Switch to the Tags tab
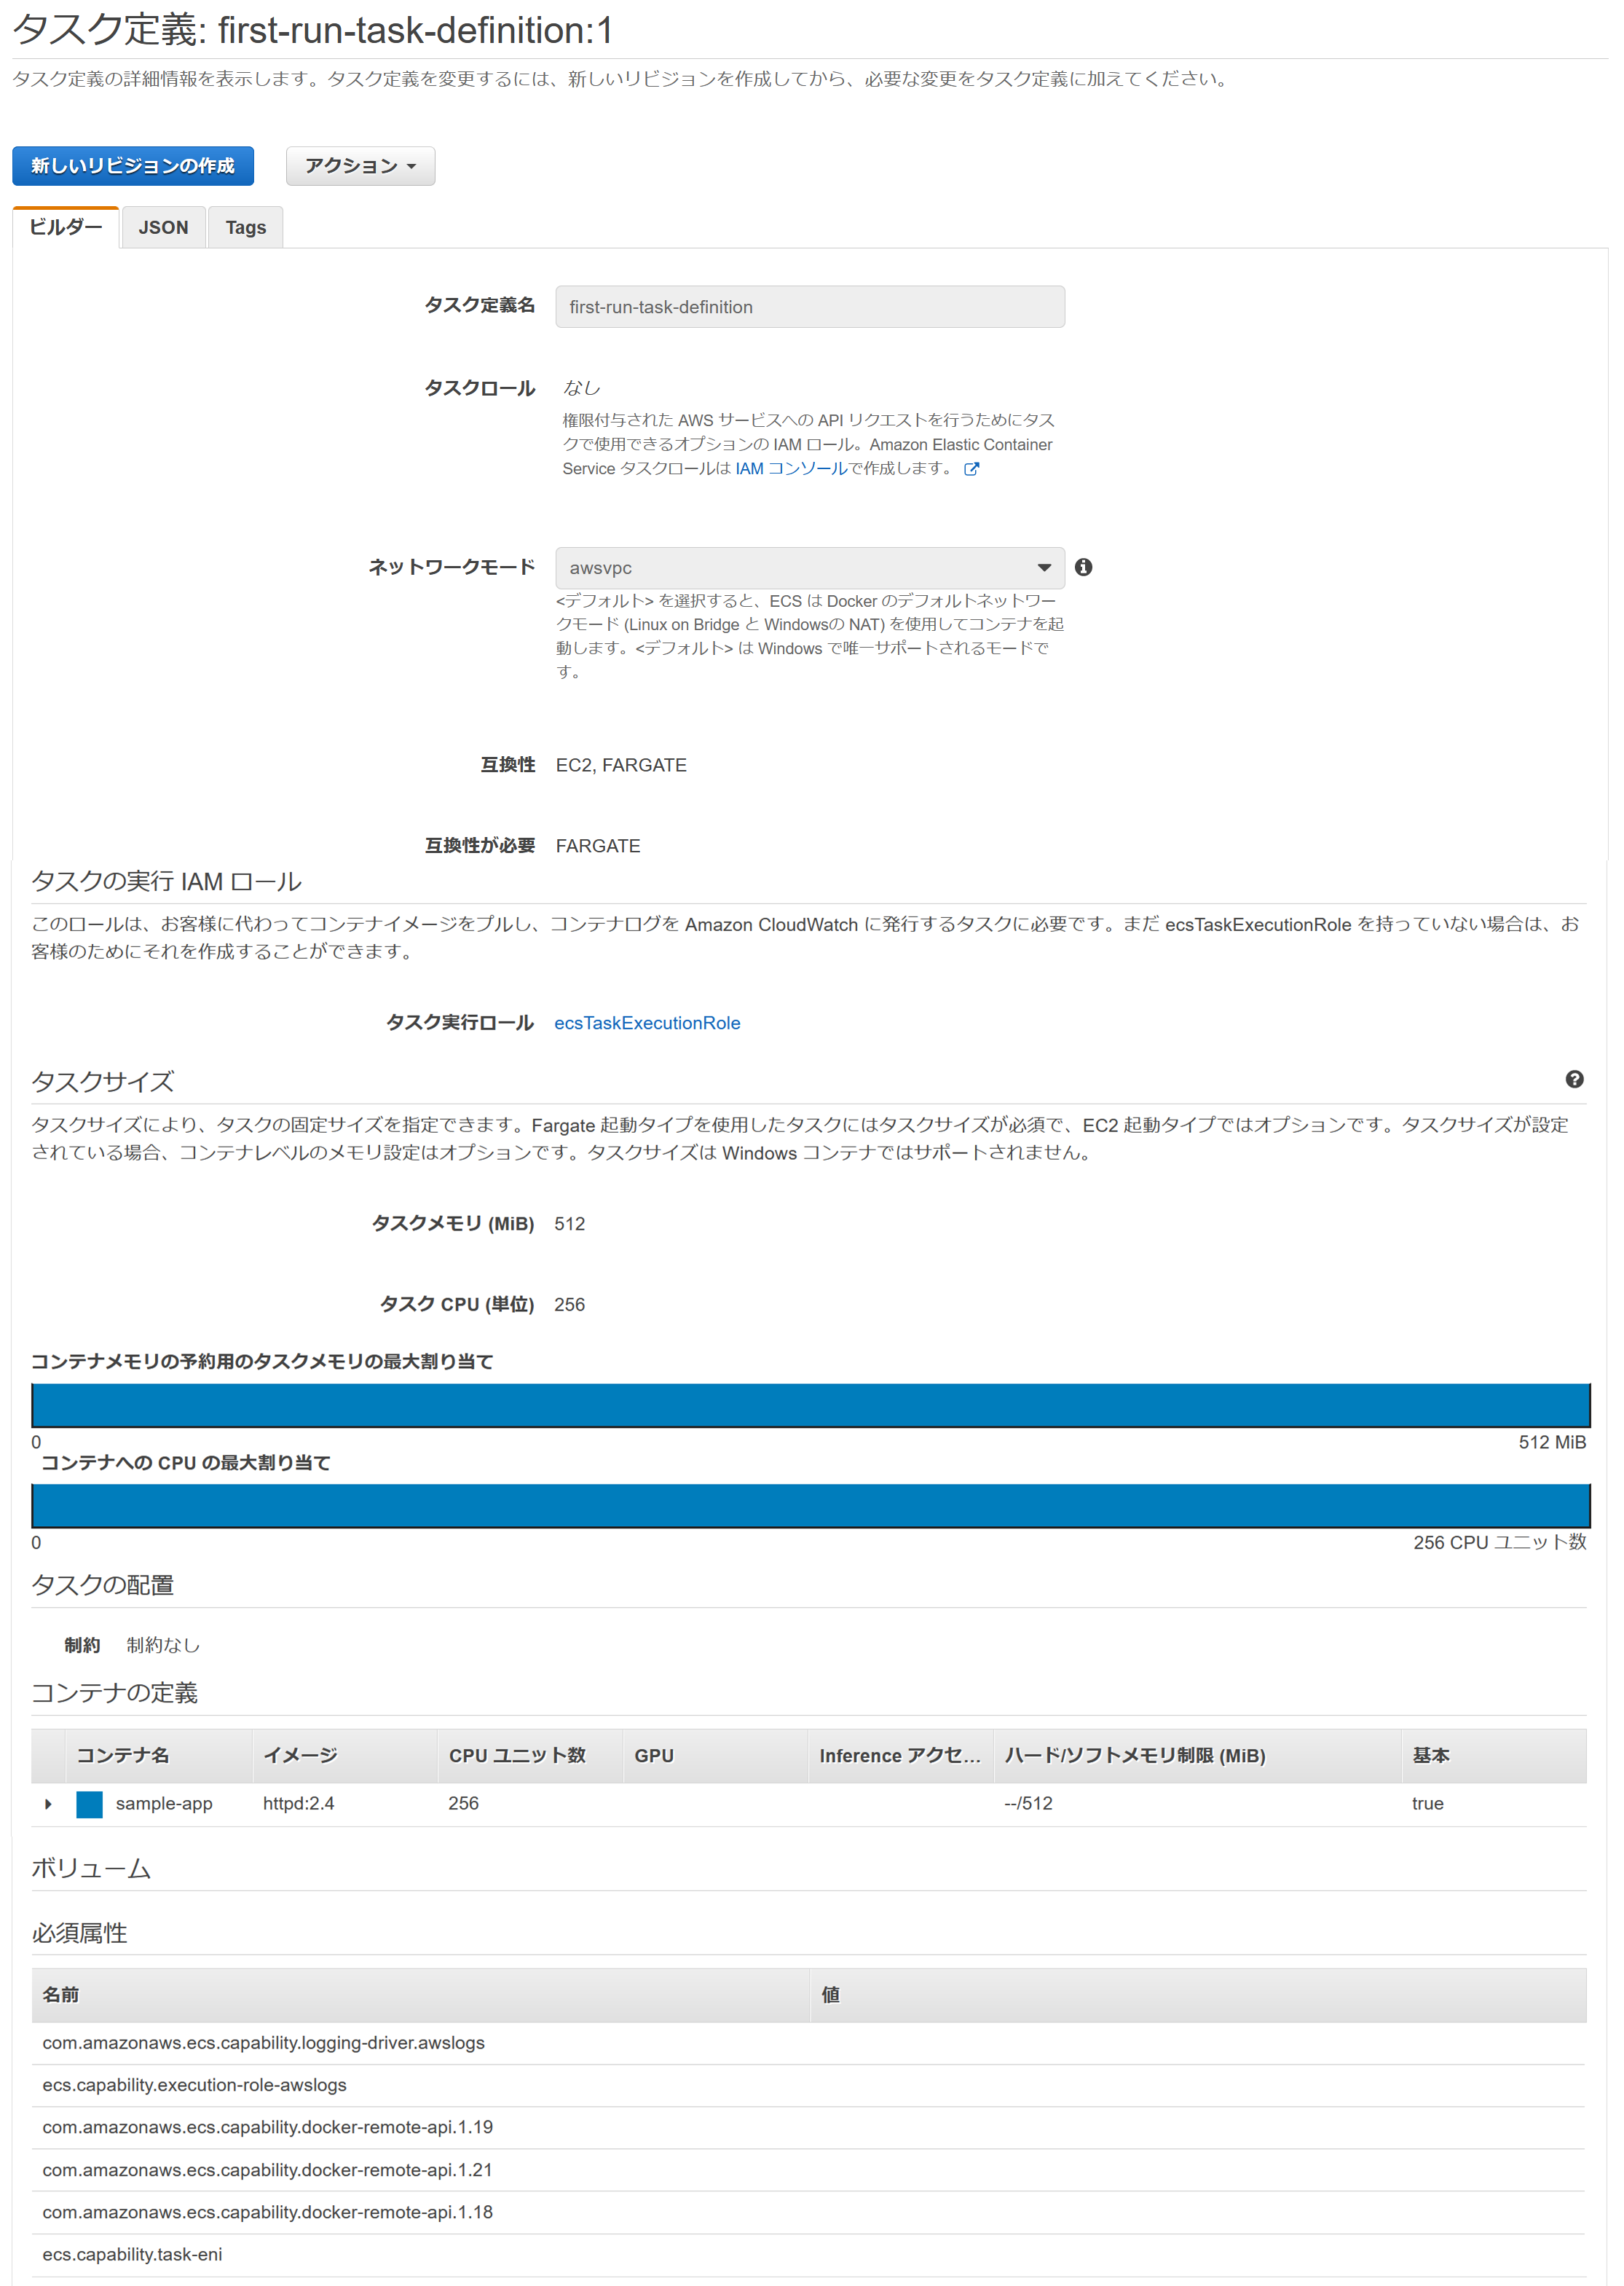Image resolution: width=1624 pixels, height=2286 pixels. point(245,227)
